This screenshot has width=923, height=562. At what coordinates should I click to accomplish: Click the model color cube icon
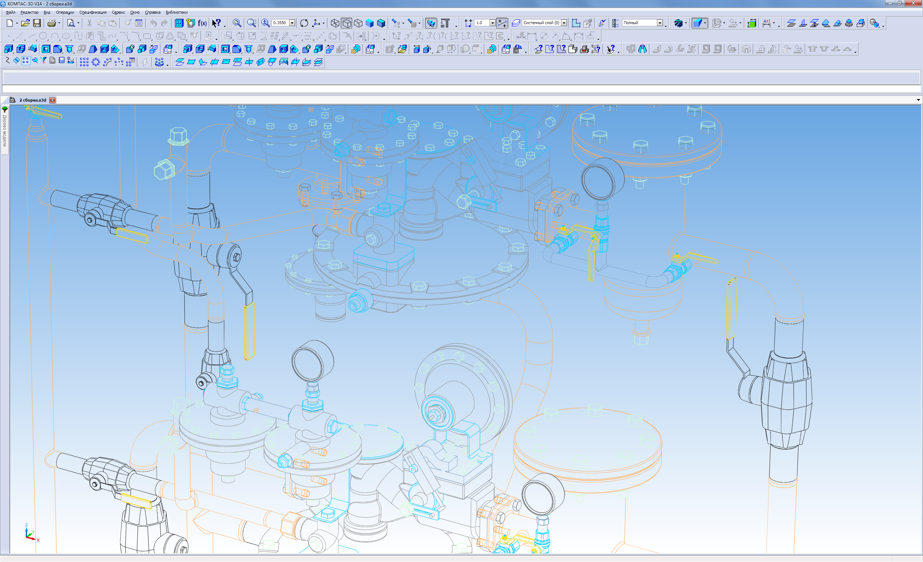click(751, 23)
